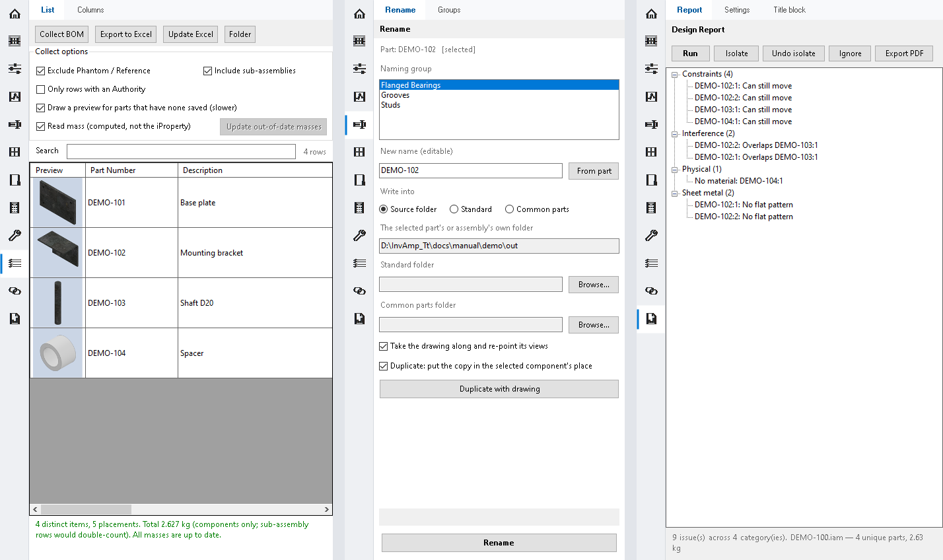Open the sliders icon beside the Rename panel
Screen dimensions: 943x560
click(x=359, y=69)
